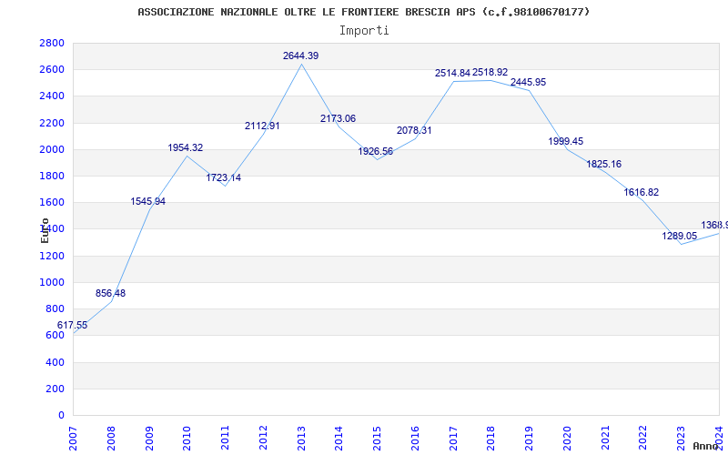This screenshot has width=728, height=455.
Task: Select the 2445.95 data label
Action: tap(529, 82)
